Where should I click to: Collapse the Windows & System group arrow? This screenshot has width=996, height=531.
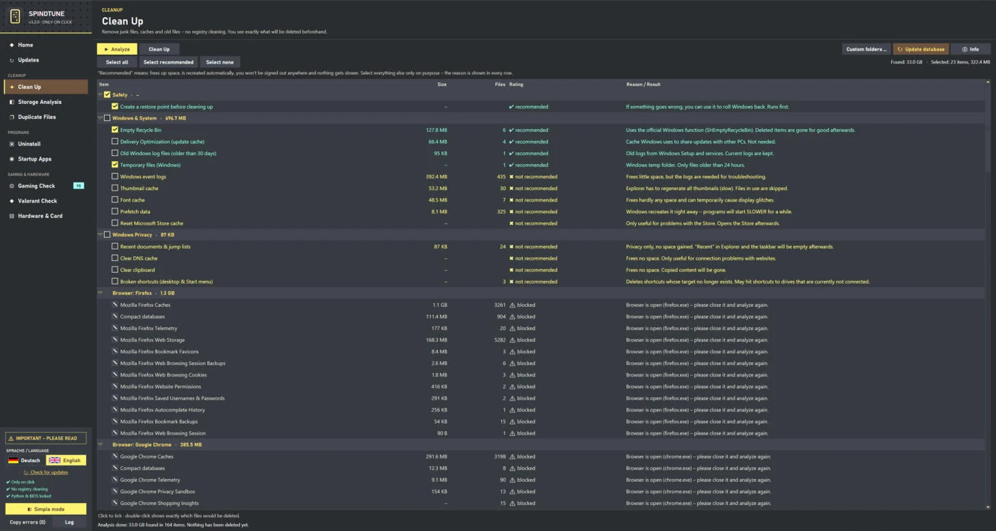click(x=101, y=118)
